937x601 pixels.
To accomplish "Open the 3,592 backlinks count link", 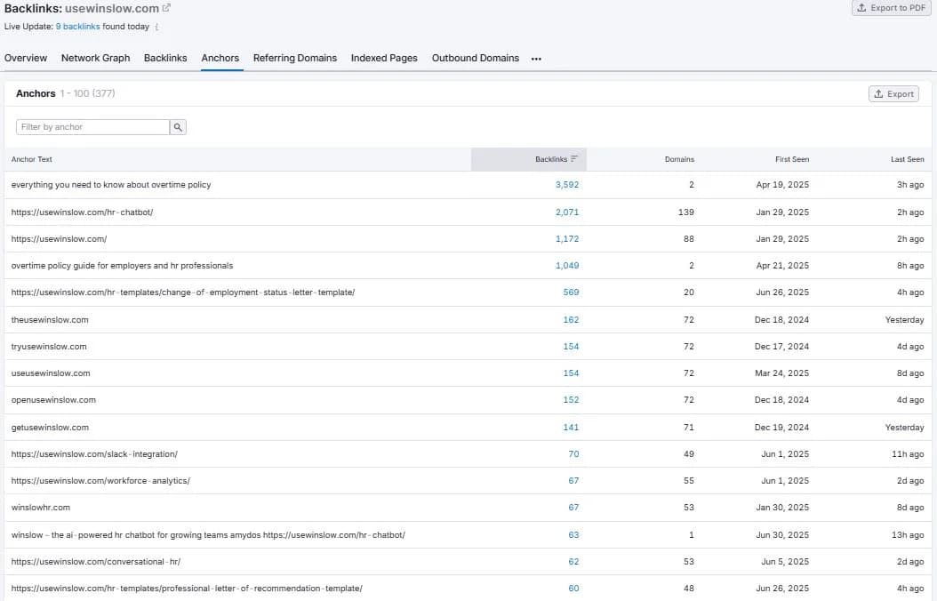I will click(x=567, y=185).
